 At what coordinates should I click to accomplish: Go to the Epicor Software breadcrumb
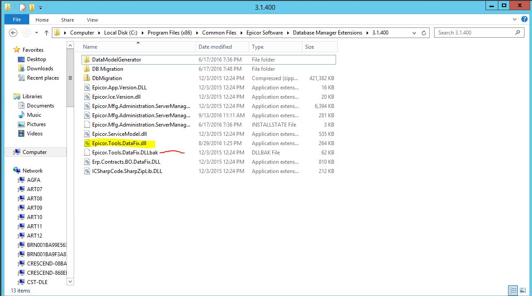(264, 33)
